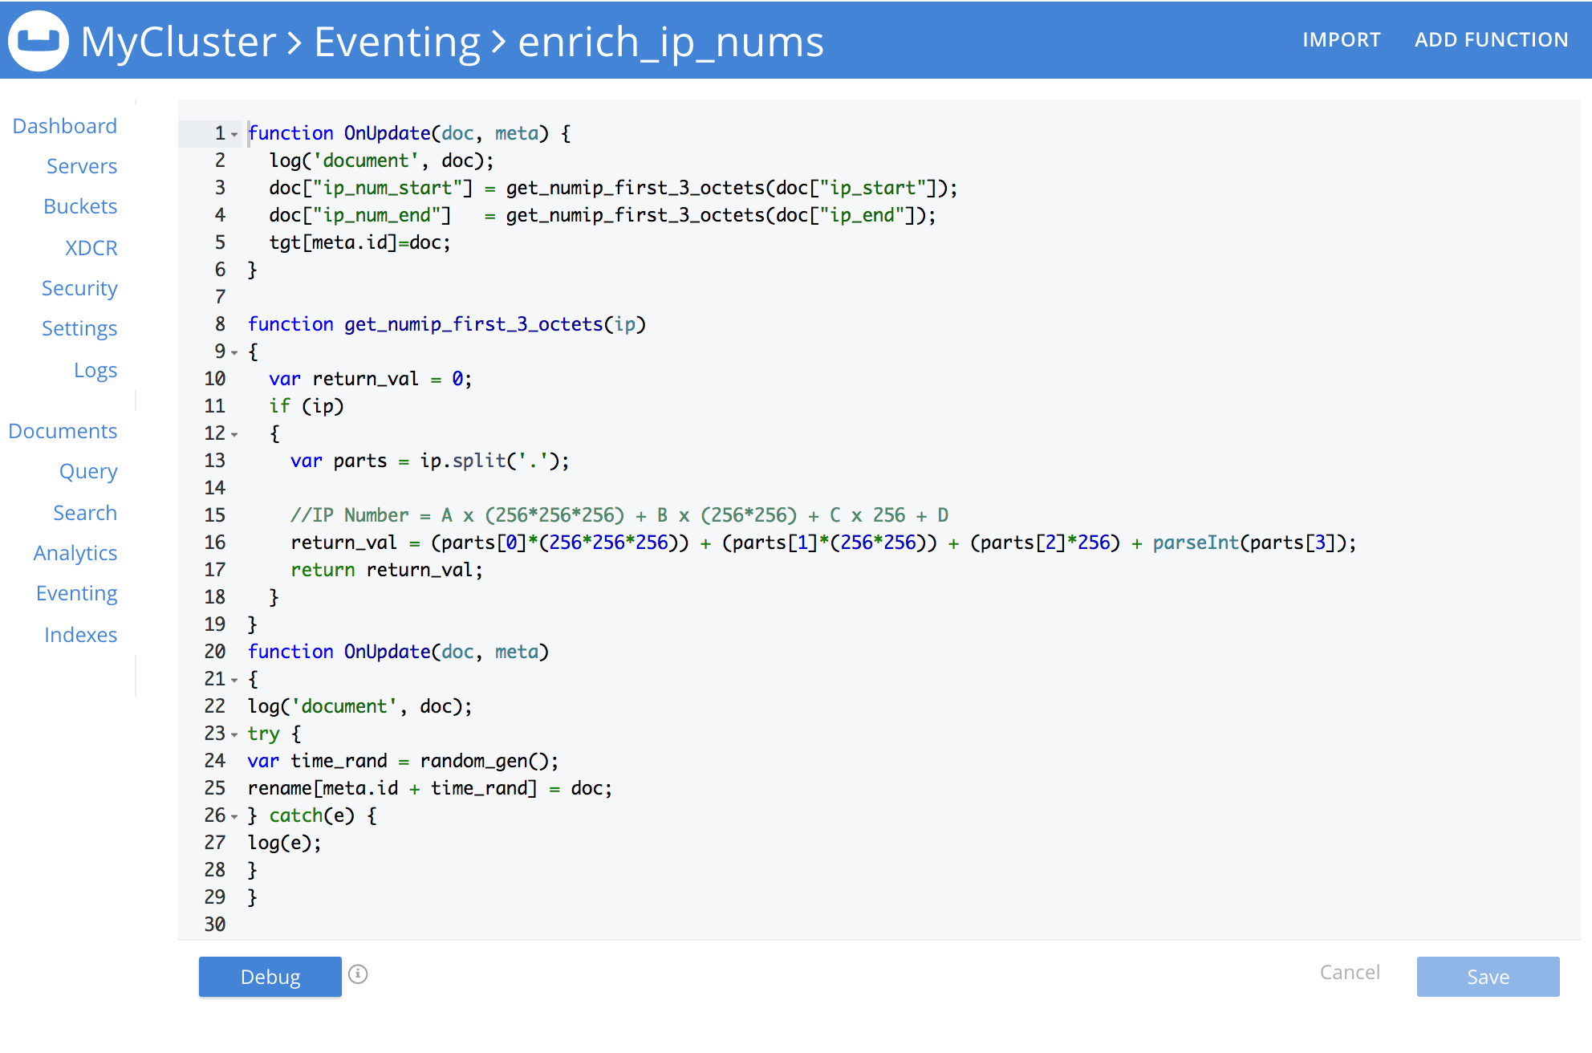Fold the try block on line 23
The image size is (1592, 1053).
point(234,734)
